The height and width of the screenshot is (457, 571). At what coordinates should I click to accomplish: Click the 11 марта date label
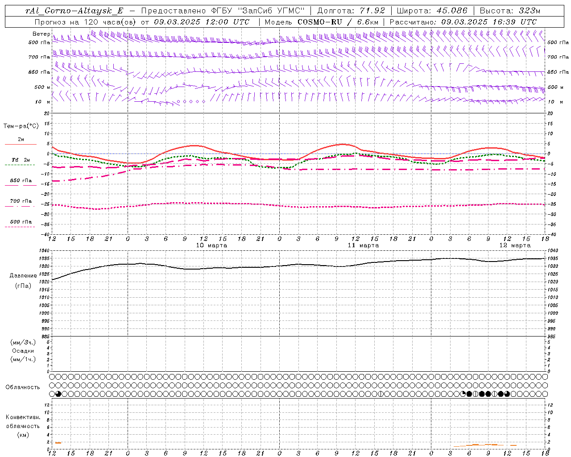coord(363,245)
